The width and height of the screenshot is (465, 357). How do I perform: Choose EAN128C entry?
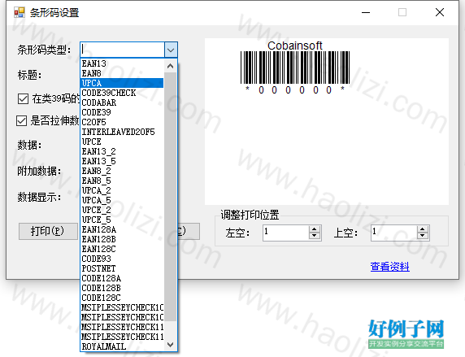pyautogui.click(x=122, y=250)
